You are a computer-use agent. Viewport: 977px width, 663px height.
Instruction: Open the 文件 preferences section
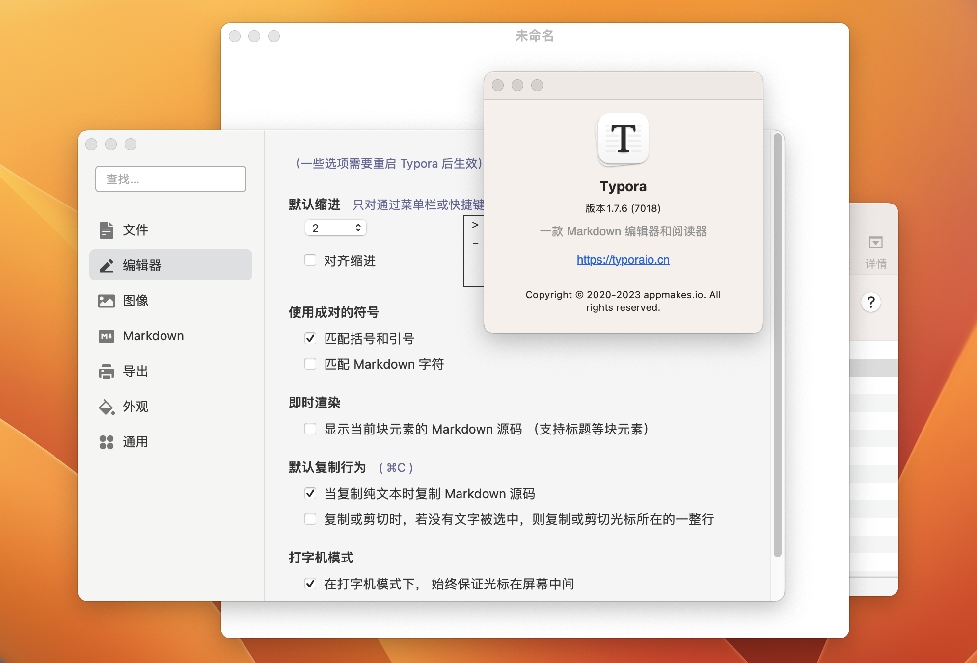point(171,230)
